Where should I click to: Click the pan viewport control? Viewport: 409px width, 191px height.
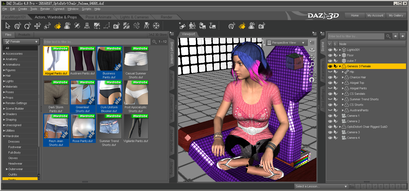[x=312, y=57]
